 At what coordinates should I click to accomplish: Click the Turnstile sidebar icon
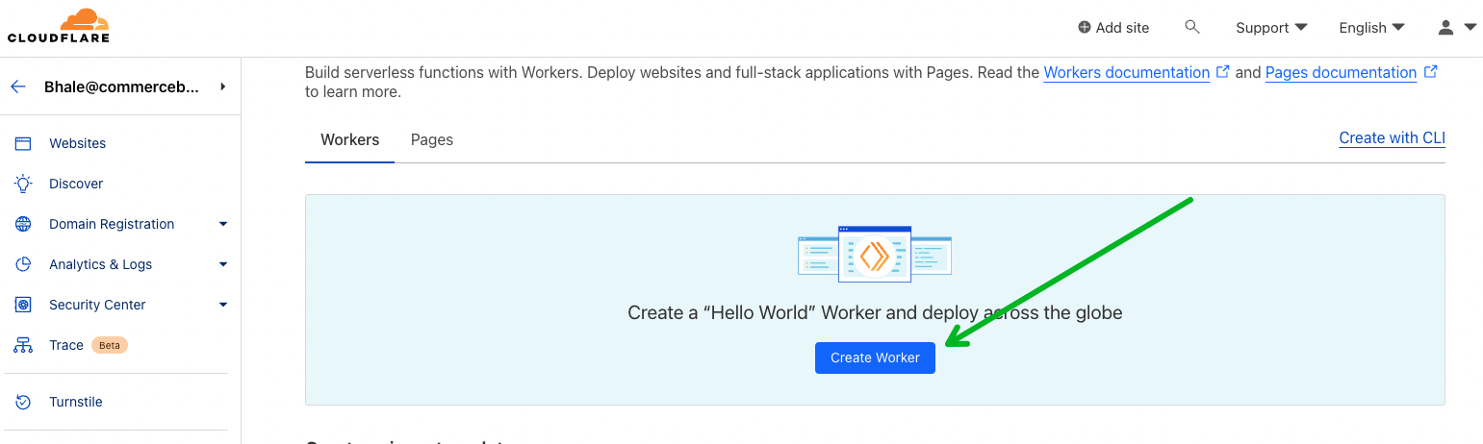23,402
